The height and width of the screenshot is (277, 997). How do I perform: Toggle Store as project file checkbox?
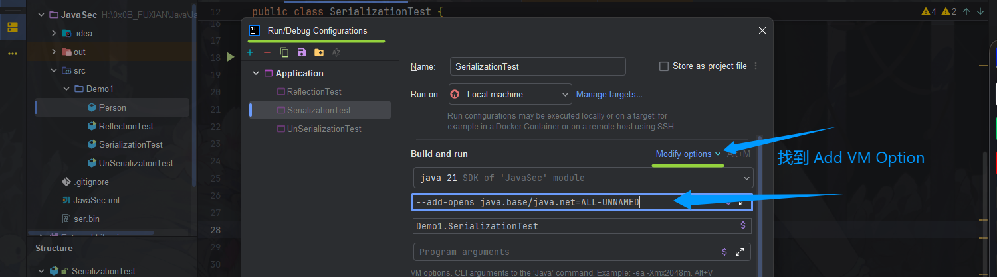(663, 66)
